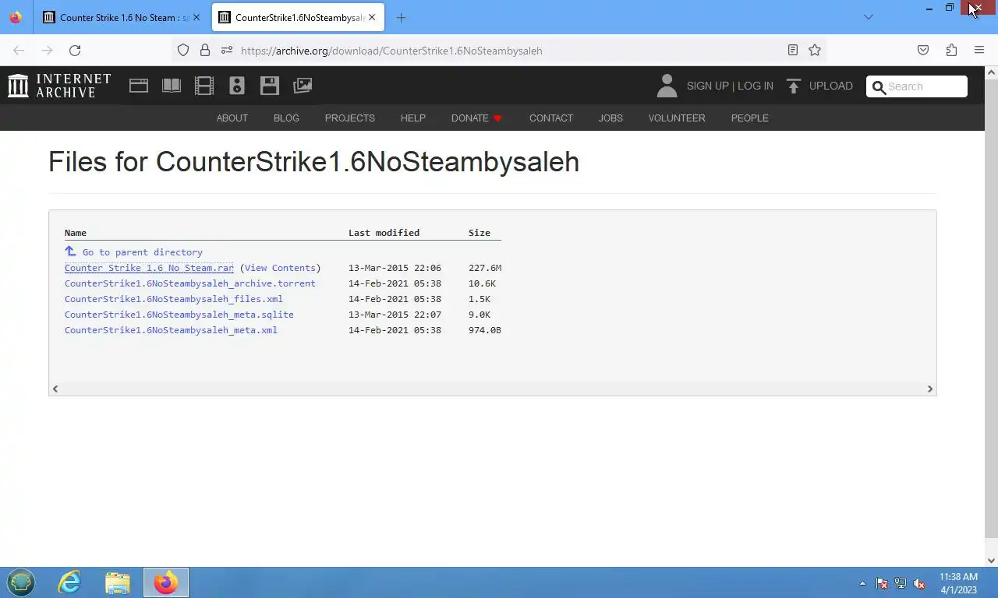The width and height of the screenshot is (998, 598).
Task: Open the VOLUNTEER menu item
Action: (x=677, y=118)
